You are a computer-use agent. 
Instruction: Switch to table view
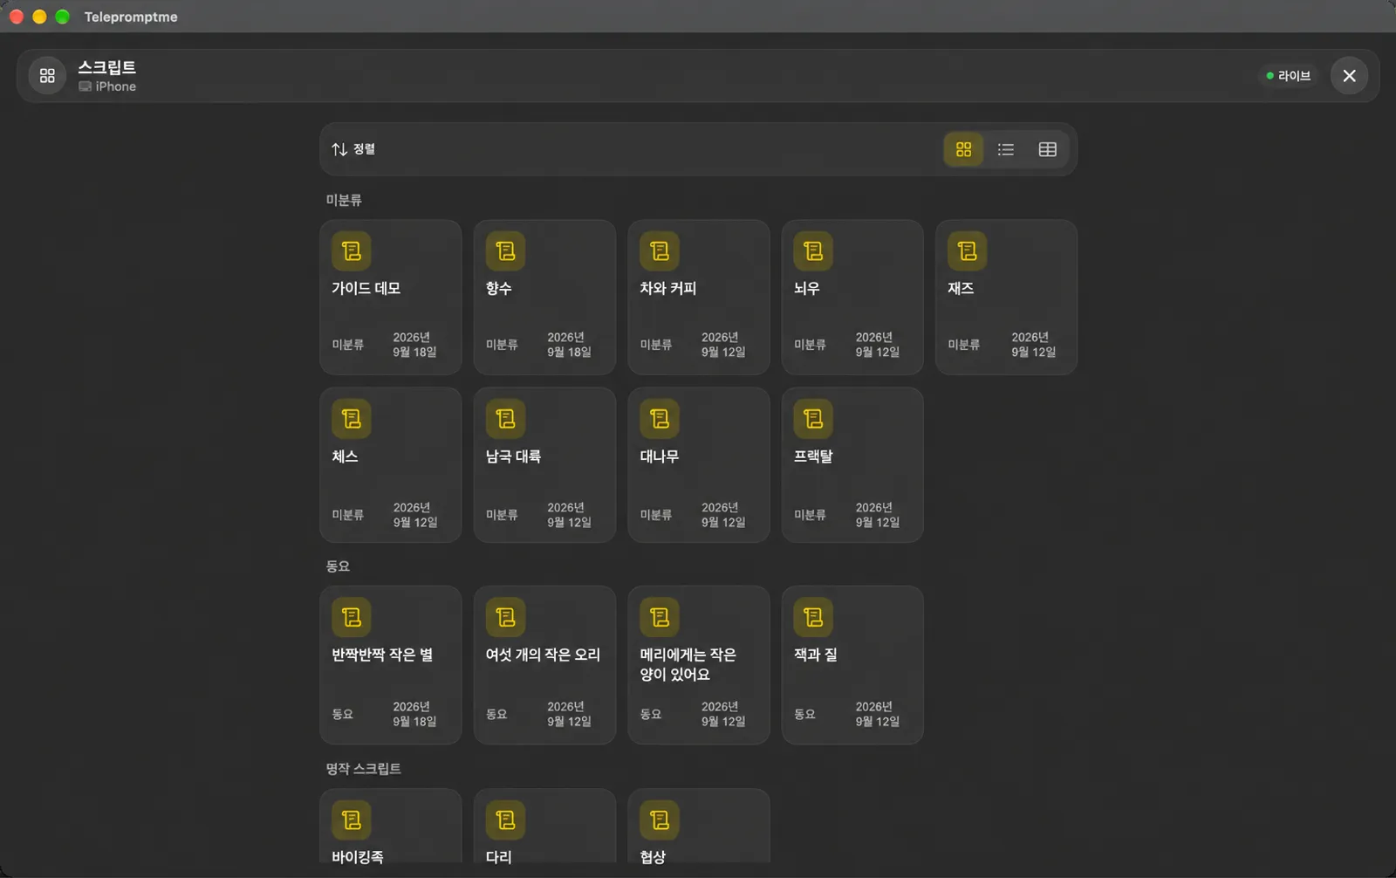tap(1047, 149)
